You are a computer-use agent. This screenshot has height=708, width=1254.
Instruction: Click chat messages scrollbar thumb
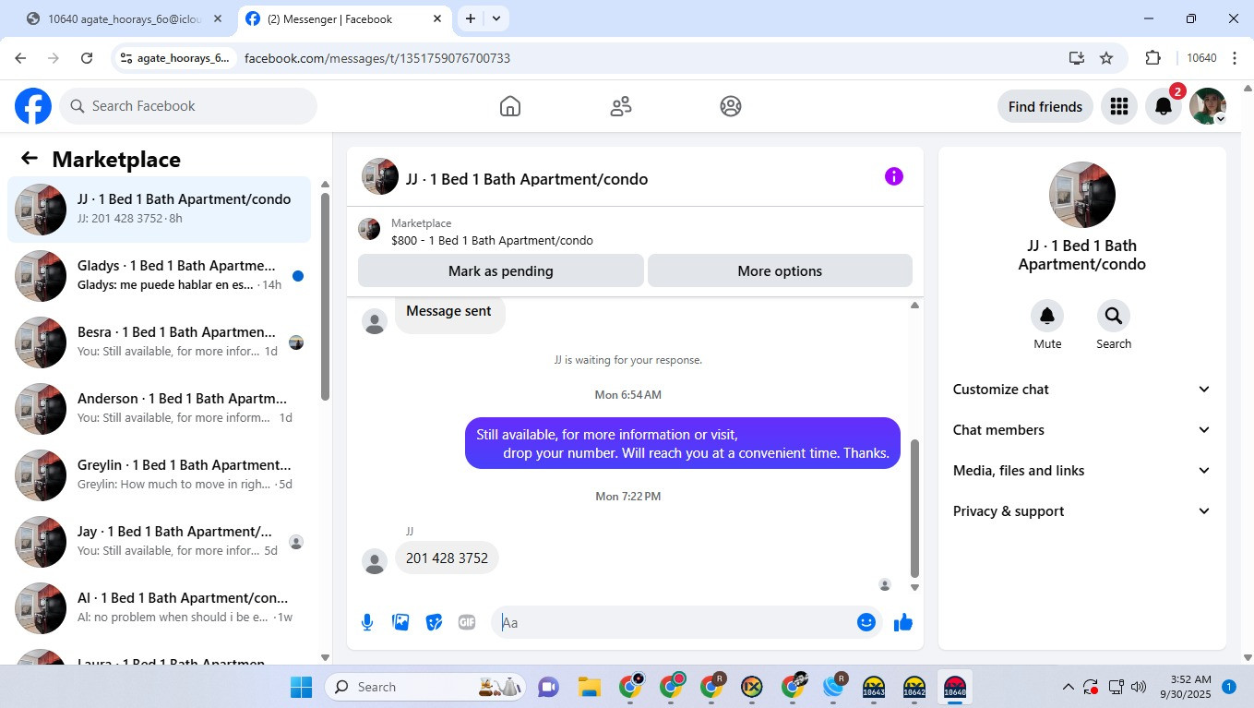(915, 508)
